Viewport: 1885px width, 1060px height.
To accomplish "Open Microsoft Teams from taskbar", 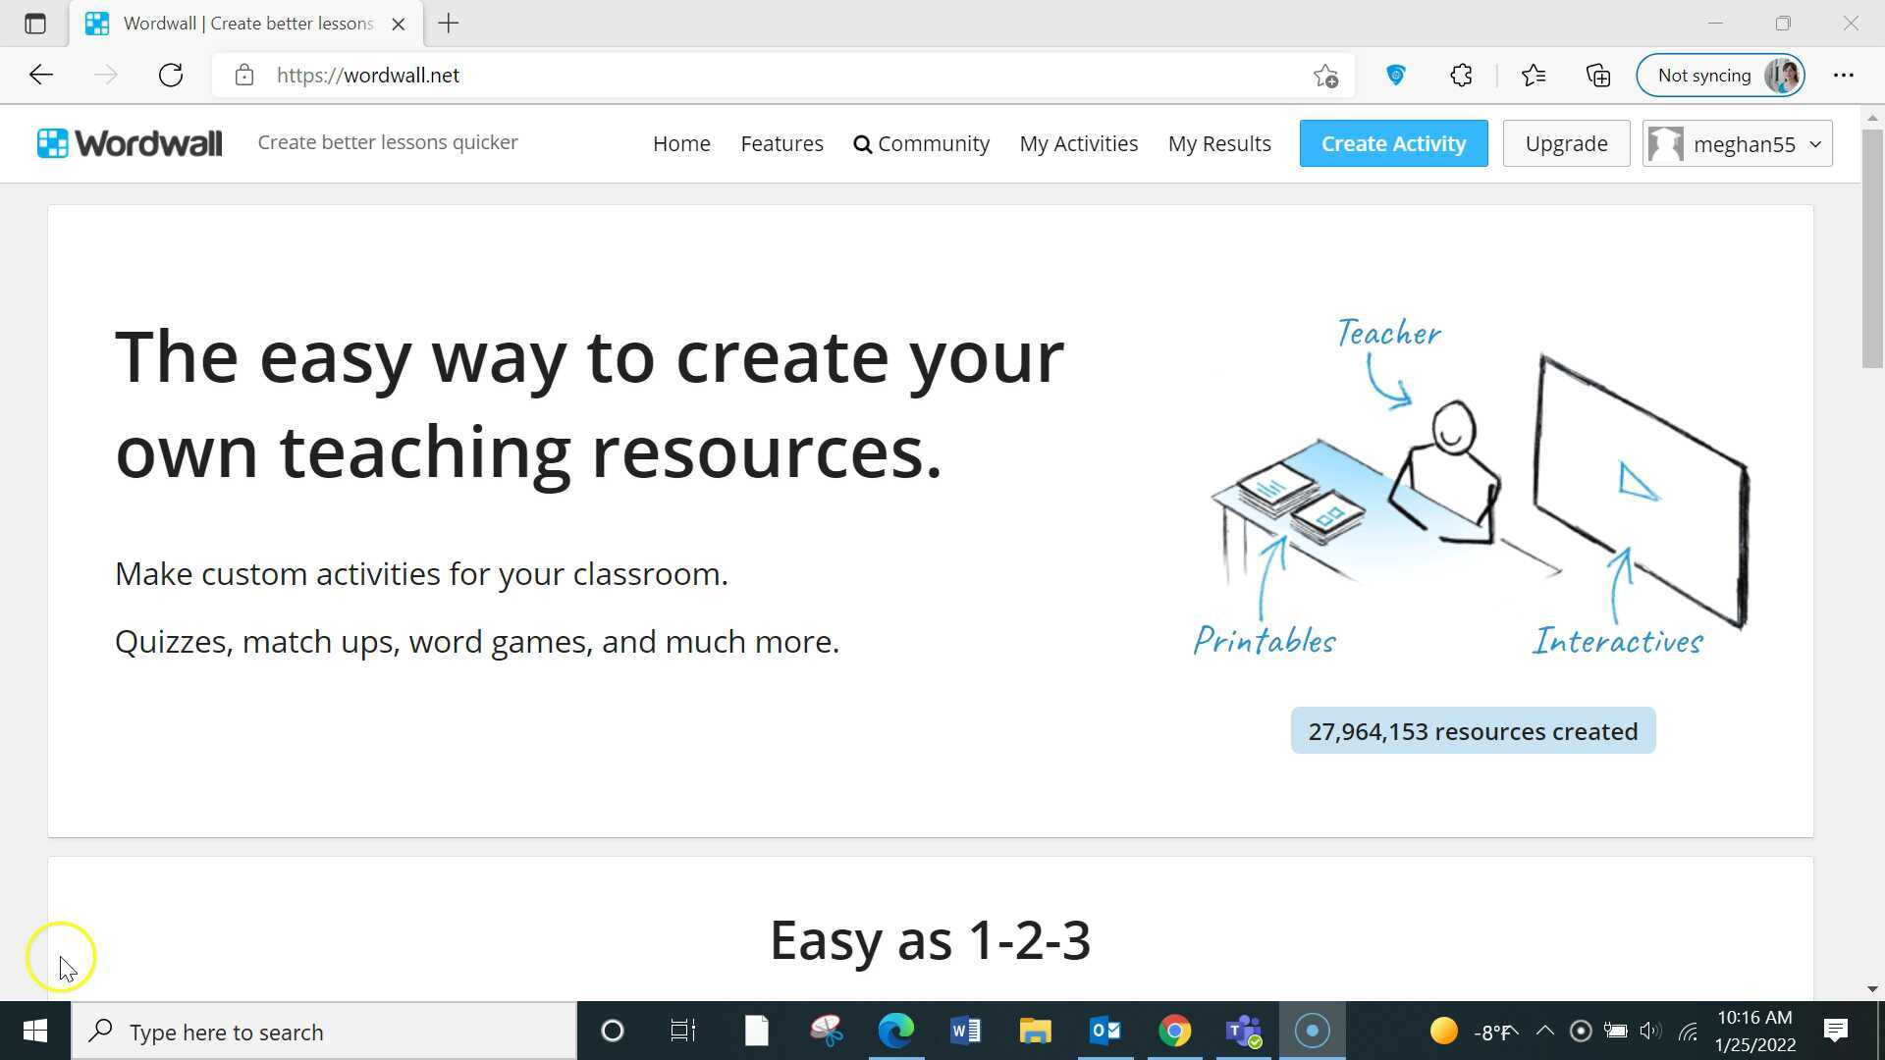I will click(1243, 1032).
